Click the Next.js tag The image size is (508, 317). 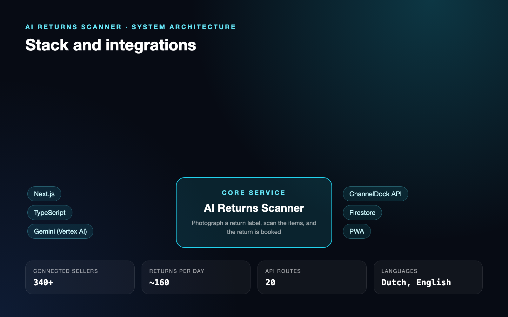click(44, 194)
